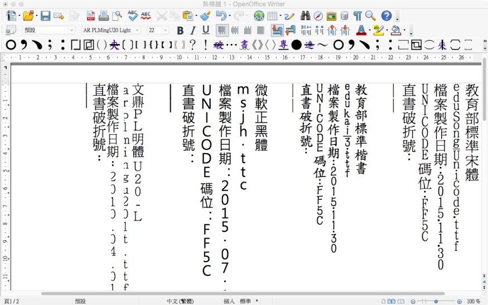This screenshot has width=488, height=305.
Task: Click the zoom slider in status bar
Action: click(437, 301)
